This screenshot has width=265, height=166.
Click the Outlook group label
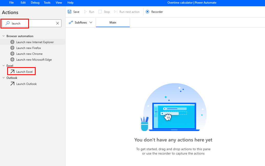(12, 78)
